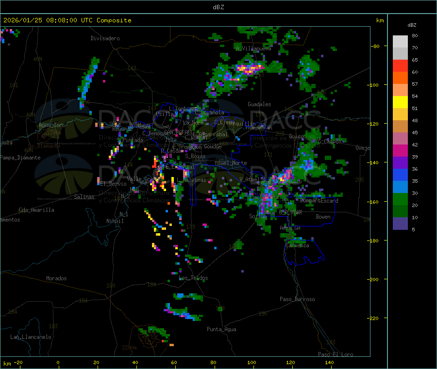
Task: Click the 'Pampa_Diamante' map label
Action: click(20, 158)
